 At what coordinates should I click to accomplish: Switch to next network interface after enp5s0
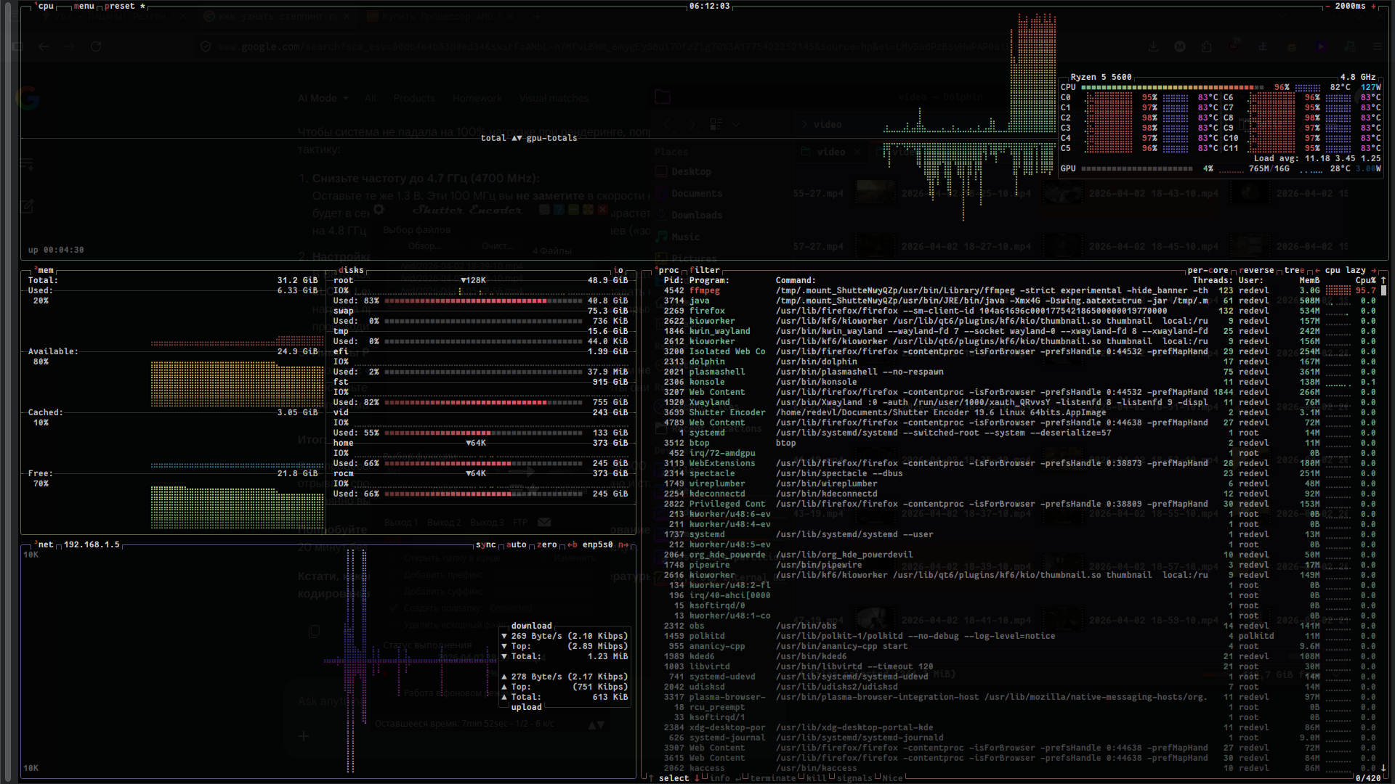(625, 544)
